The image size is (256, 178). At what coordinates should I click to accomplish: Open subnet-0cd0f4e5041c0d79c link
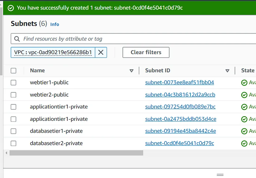pos(180,143)
